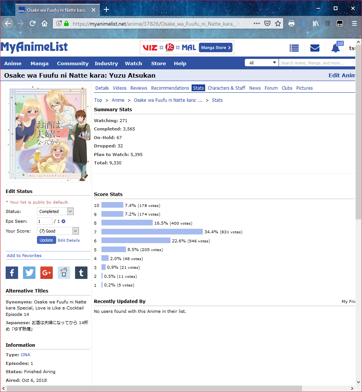Switch to the Clubs tab

[x=287, y=88]
